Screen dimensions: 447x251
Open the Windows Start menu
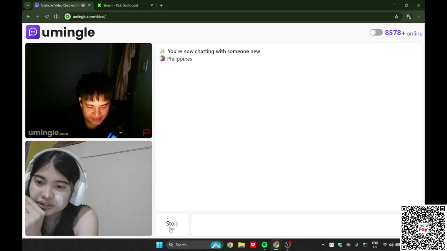point(159,245)
